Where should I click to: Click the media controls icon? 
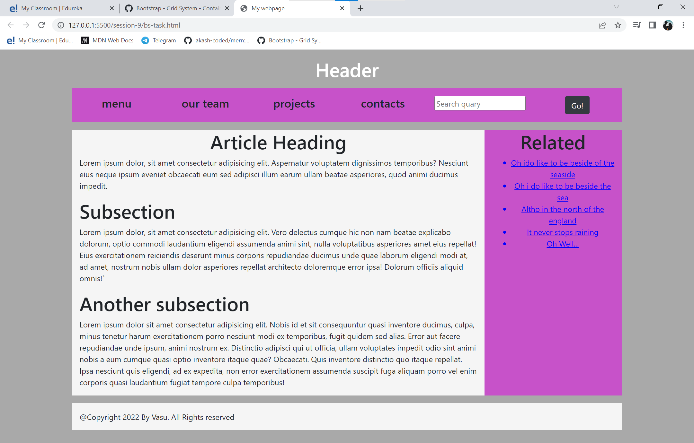click(636, 25)
